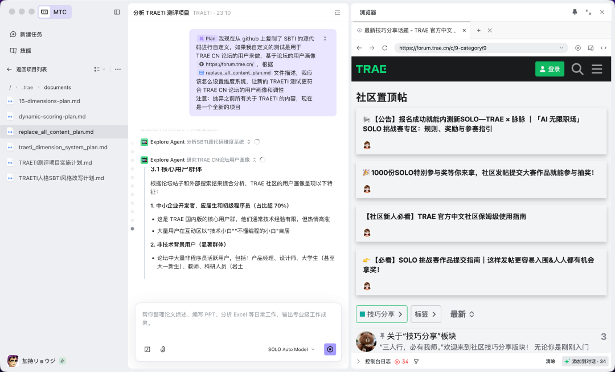Open the 最新 sort order dropdown
Screen dimensions: 615x372
(x=460, y=314)
